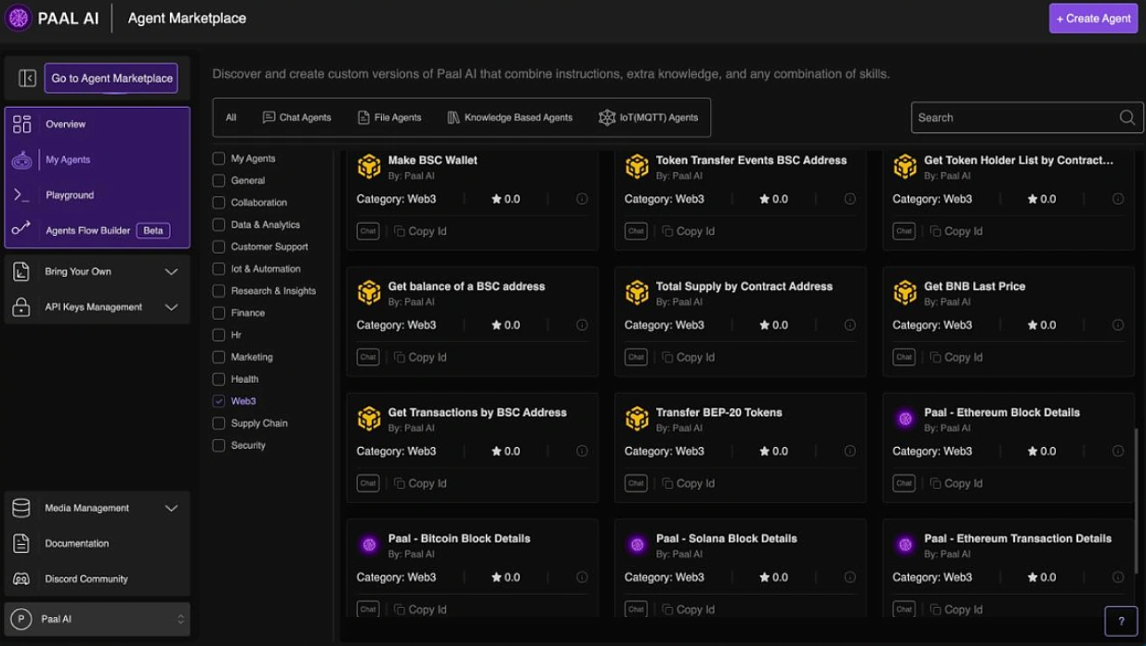Show info for Make BSC Wallet

(582, 199)
